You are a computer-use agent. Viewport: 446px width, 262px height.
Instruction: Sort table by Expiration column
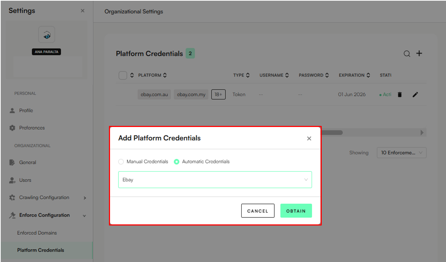368,75
